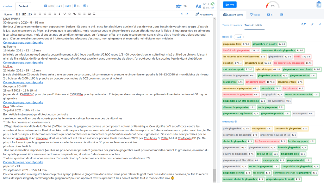Image resolution: width=324 pixels, height=183 pixels.
Task: Toggle bold formatting in the editor toolbar
Action: pyautogui.click(x=54, y=14)
